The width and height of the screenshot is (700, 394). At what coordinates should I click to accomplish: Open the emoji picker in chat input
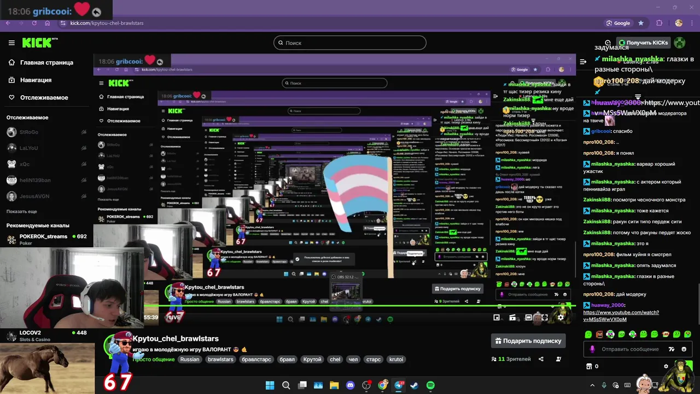(684, 349)
